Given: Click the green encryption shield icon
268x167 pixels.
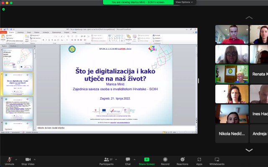Looking at the screenshot, I should click(x=3, y=9).
